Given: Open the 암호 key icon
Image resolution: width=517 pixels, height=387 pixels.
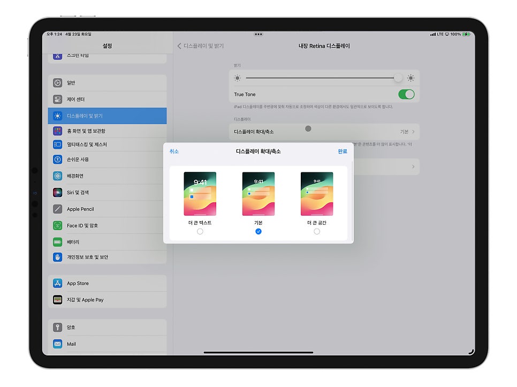Looking at the screenshot, I should [57, 328].
